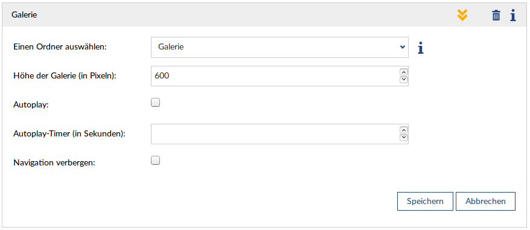
Task: Decrease gallery height with down stepper arrow
Action: tap(404, 80)
